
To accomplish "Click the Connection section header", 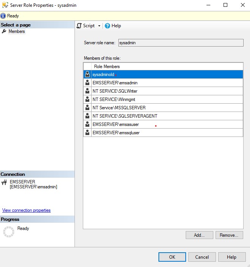I will [37, 174].
